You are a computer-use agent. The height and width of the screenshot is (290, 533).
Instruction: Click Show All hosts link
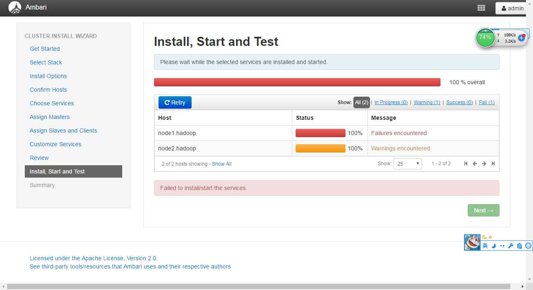coord(222,164)
